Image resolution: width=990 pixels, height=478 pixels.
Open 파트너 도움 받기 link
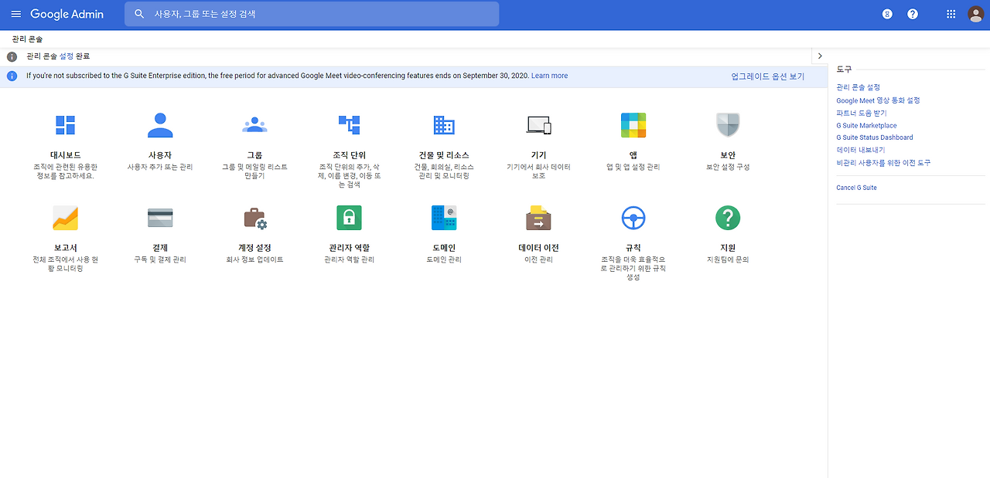pyautogui.click(x=861, y=113)
